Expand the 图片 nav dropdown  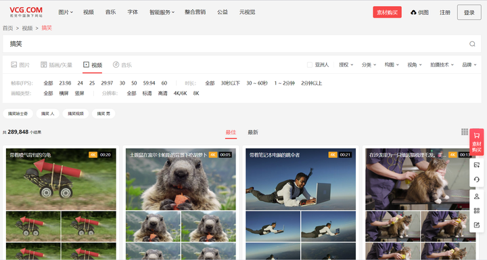pyautogui.click(x=66, y=12)
